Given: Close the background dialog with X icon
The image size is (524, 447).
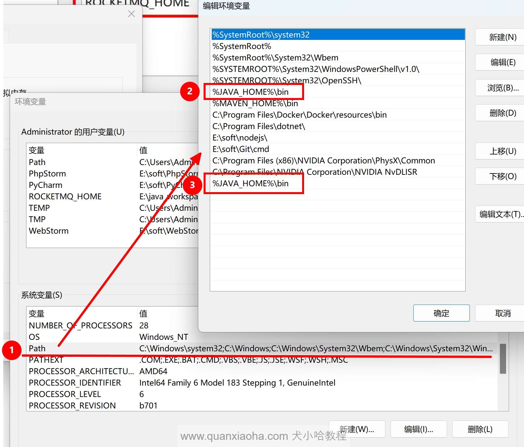Looking at the screenshot, I should click(x=131, y=14).
